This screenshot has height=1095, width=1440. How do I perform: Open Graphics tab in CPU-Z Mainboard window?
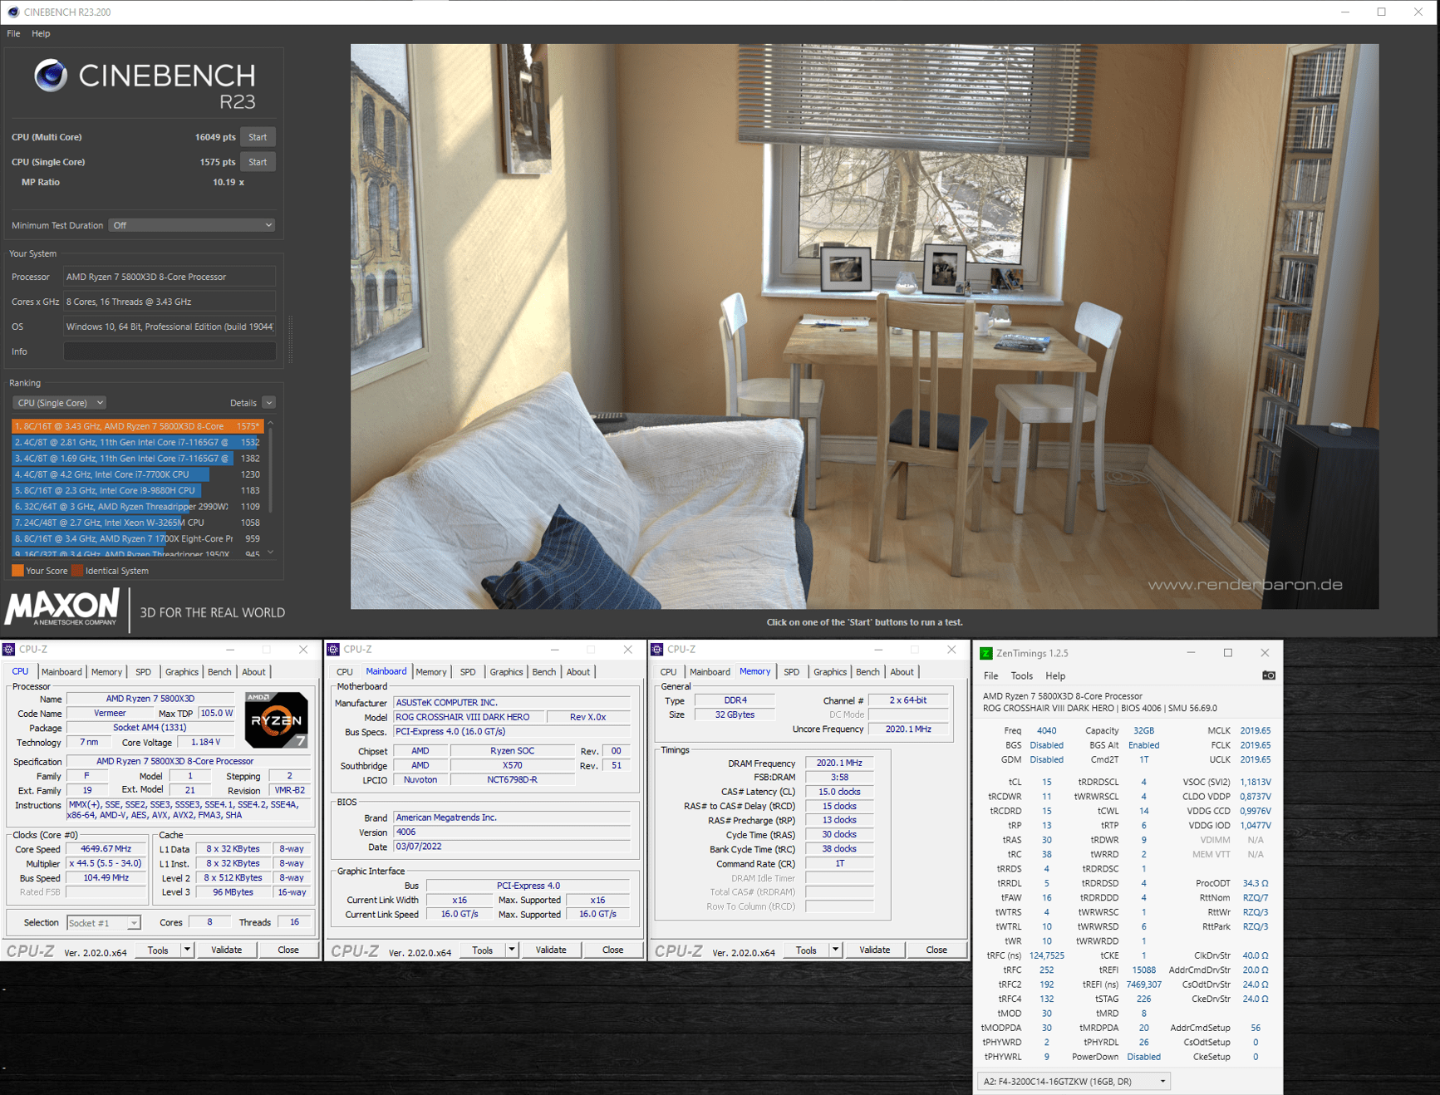506,672
